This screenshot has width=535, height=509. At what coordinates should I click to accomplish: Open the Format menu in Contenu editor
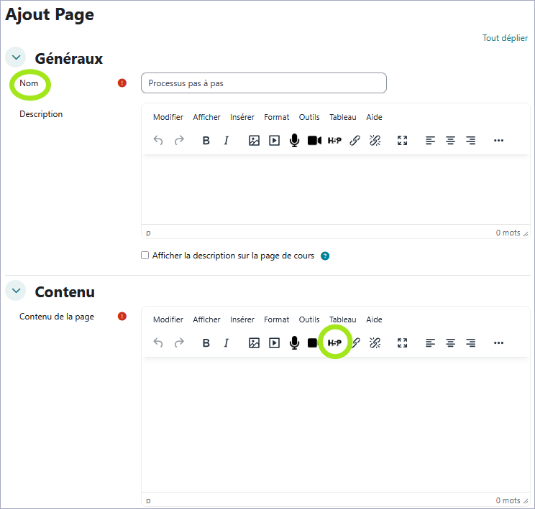point(276,319)
